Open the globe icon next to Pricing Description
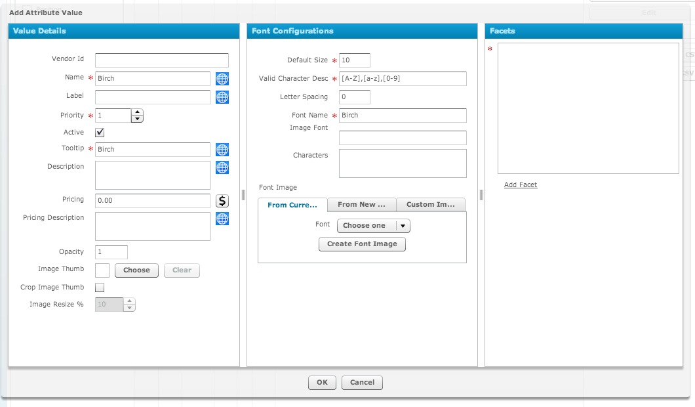Screen dimensions: 695x407 point(222,219)
